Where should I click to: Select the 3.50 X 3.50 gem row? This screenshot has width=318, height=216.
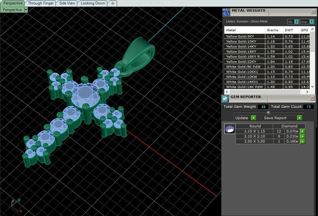point(268,142)
